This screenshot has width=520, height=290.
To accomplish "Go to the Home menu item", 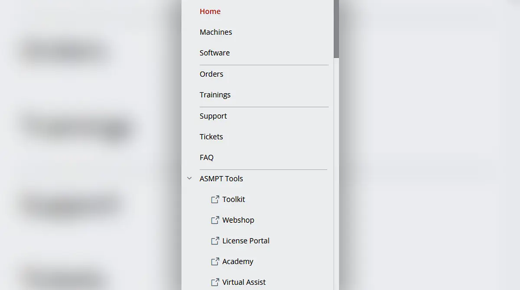I will coord(210,12).
